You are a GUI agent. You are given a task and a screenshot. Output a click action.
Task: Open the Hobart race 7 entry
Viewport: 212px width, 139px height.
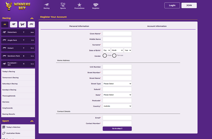[x=18, y=48]
